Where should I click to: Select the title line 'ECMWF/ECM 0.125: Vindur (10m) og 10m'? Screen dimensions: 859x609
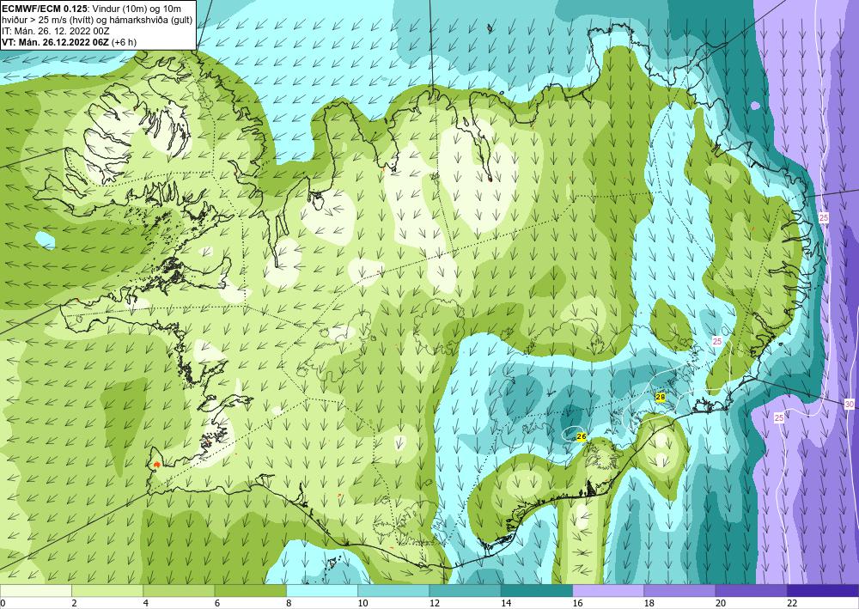coord(92,9)
